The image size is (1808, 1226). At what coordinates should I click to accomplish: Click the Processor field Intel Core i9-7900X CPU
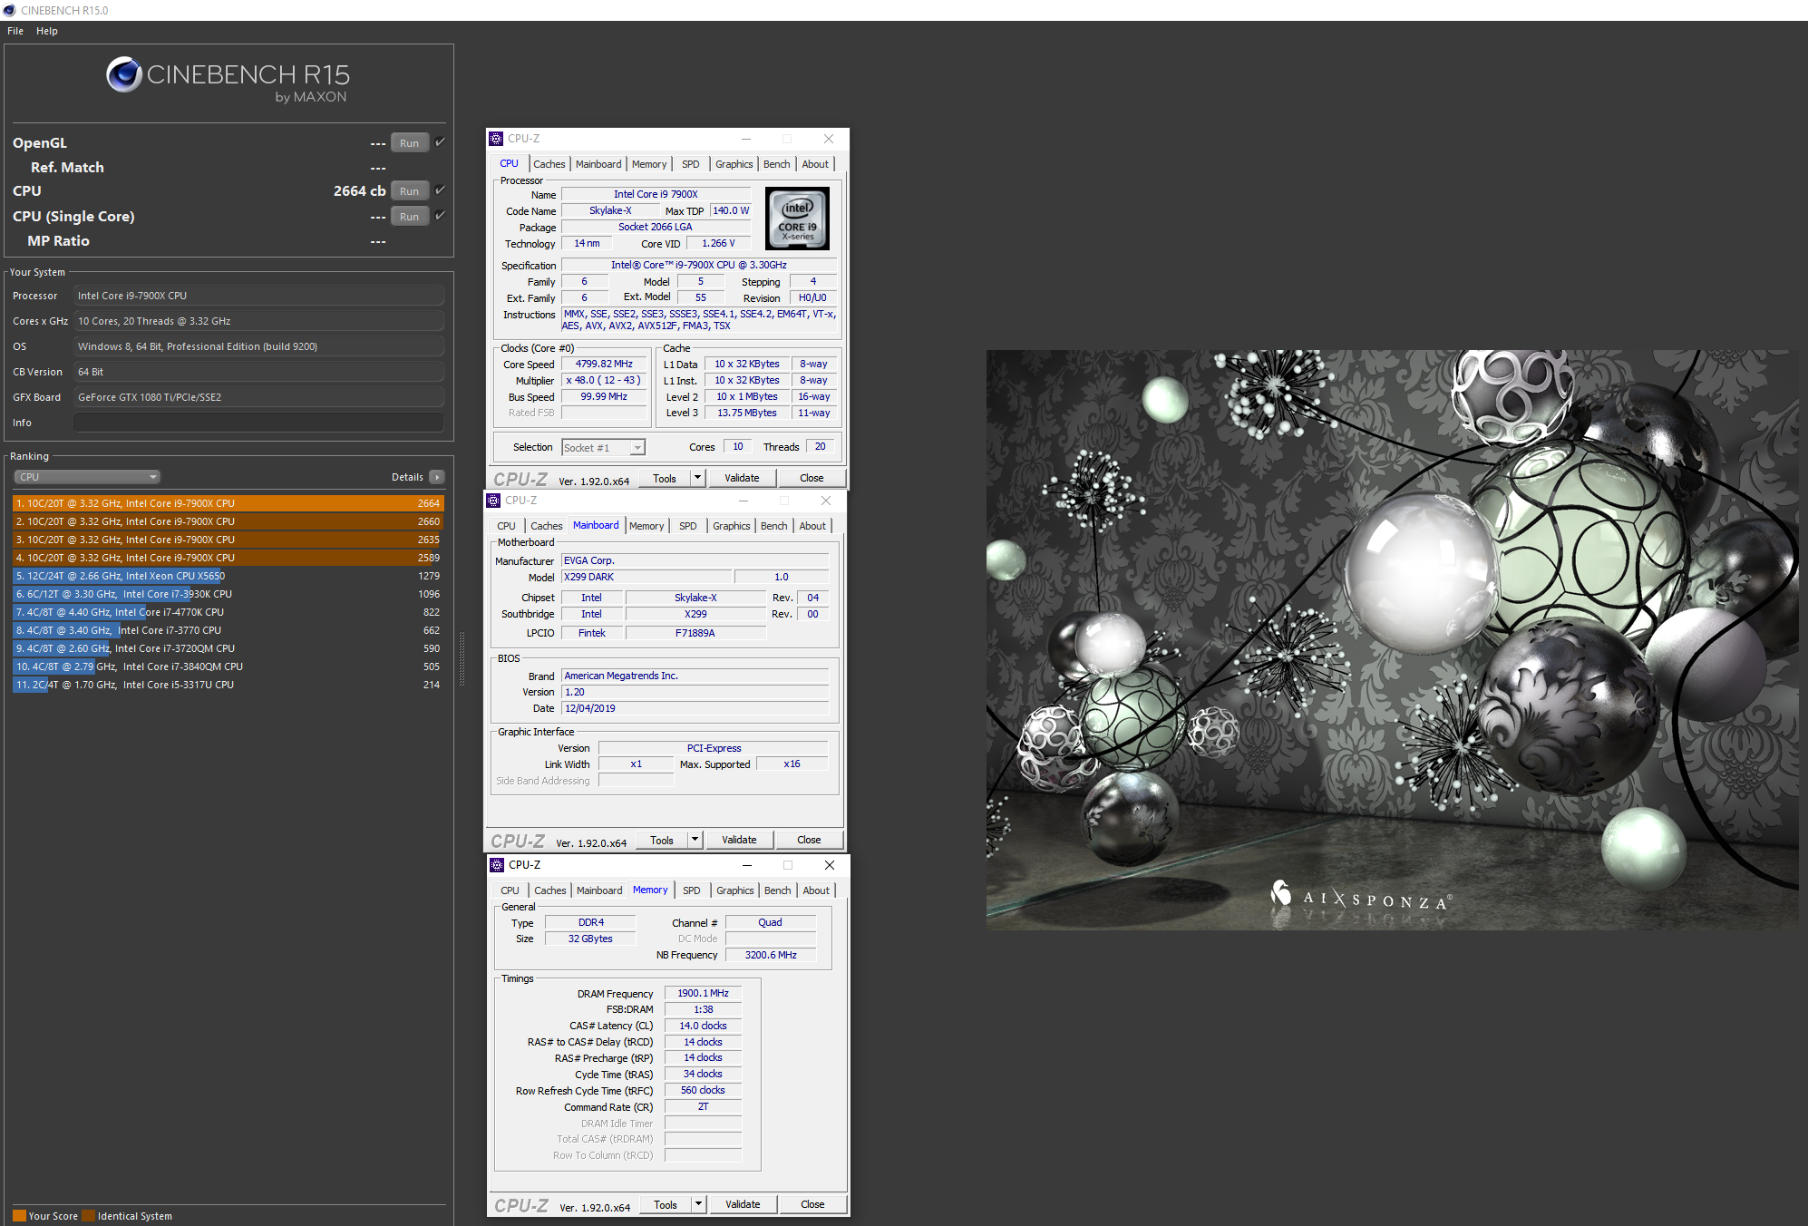tap(259, 296)
